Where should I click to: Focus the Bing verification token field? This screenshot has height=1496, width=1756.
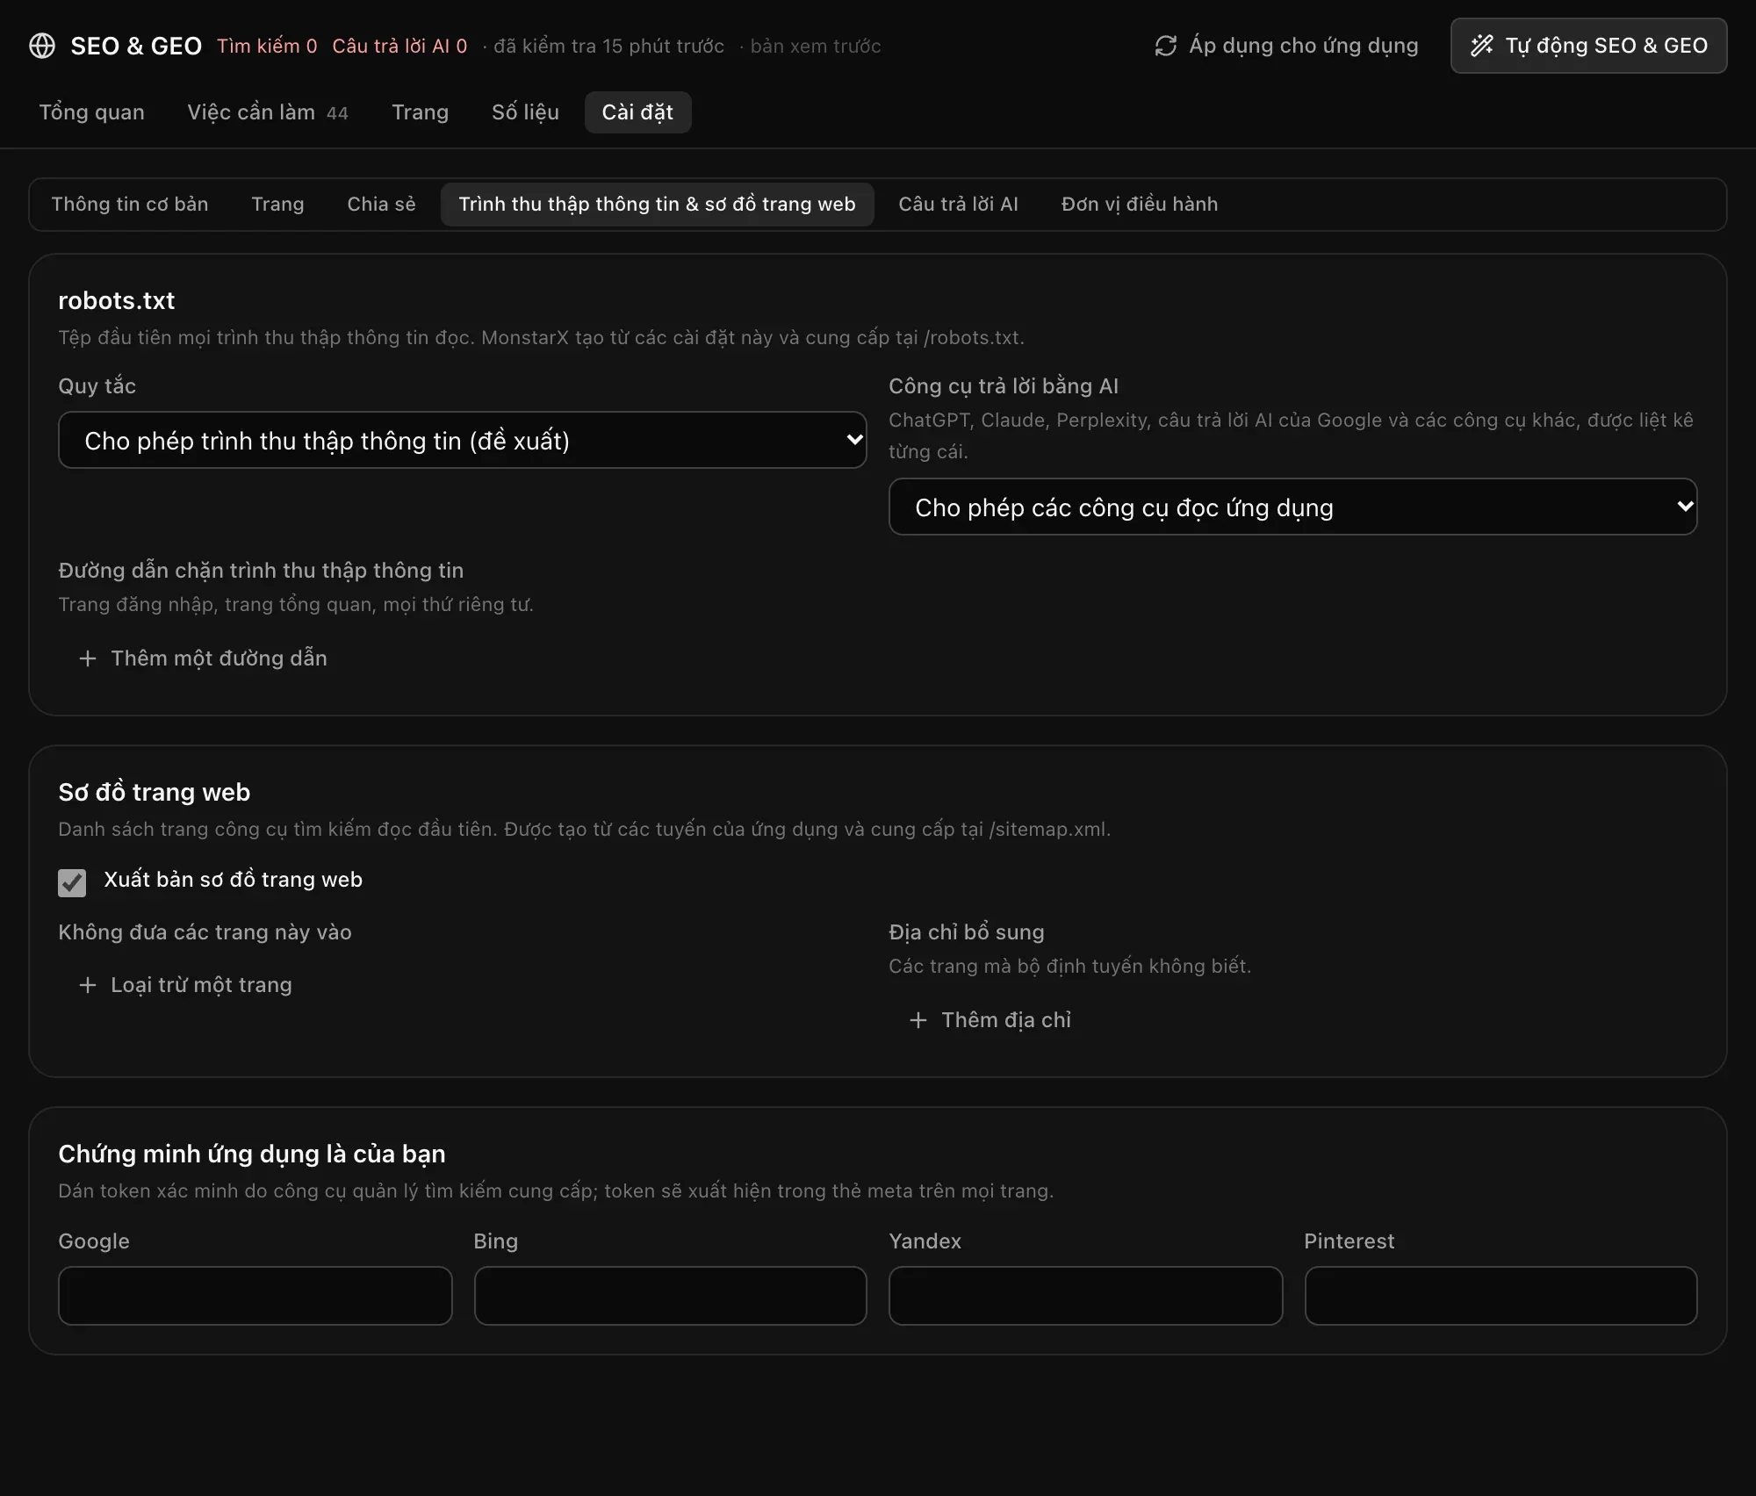pyautogui.click(x=670, y=1295)
